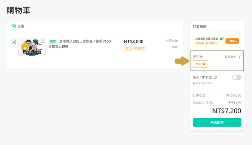Click the 折扣券 section label
This screenshot has height=145, width=252.
coord(198,57)
